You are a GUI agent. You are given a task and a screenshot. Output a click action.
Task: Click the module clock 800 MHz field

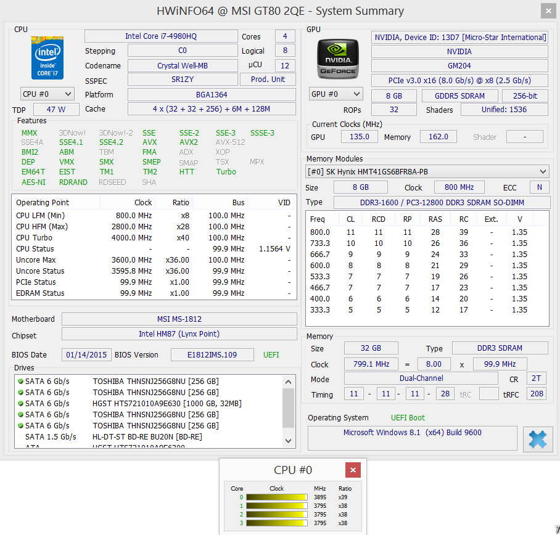click(459, 187)
